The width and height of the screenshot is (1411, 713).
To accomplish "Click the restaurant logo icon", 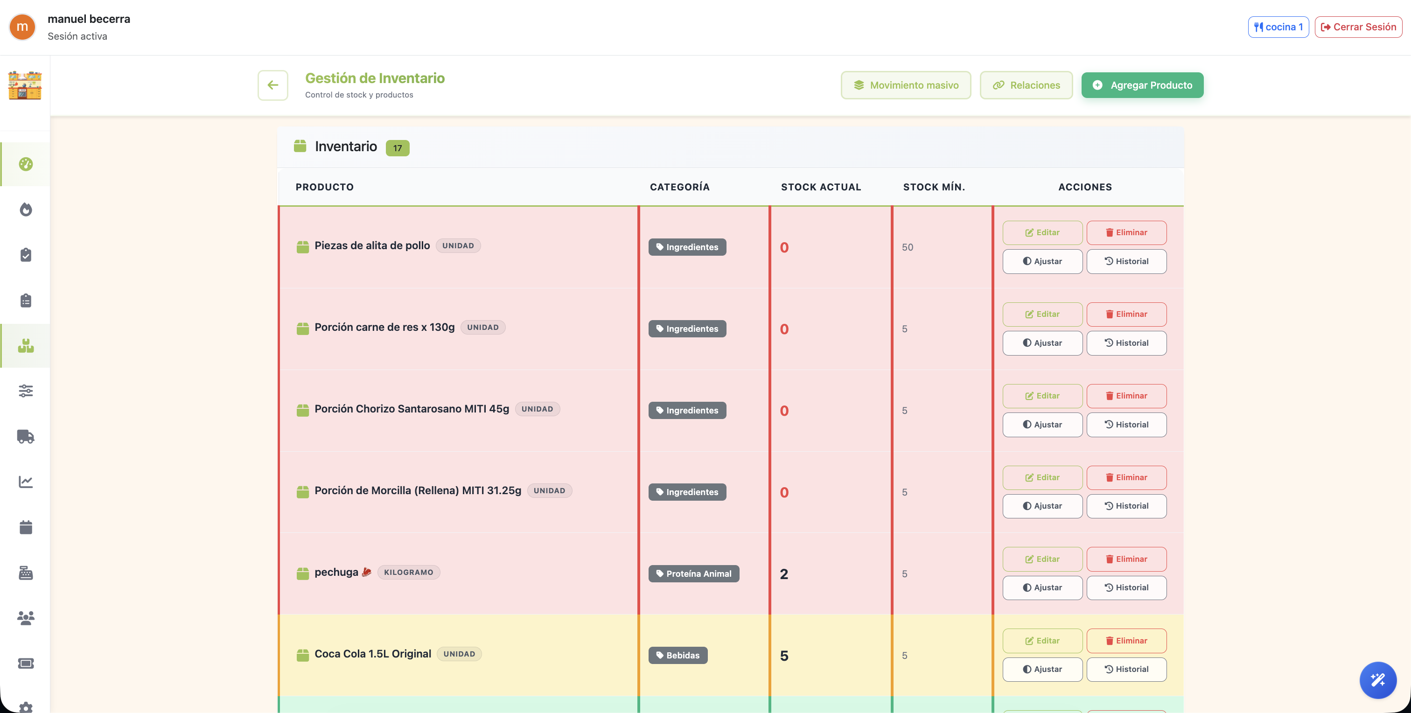I will coord(25,85).
